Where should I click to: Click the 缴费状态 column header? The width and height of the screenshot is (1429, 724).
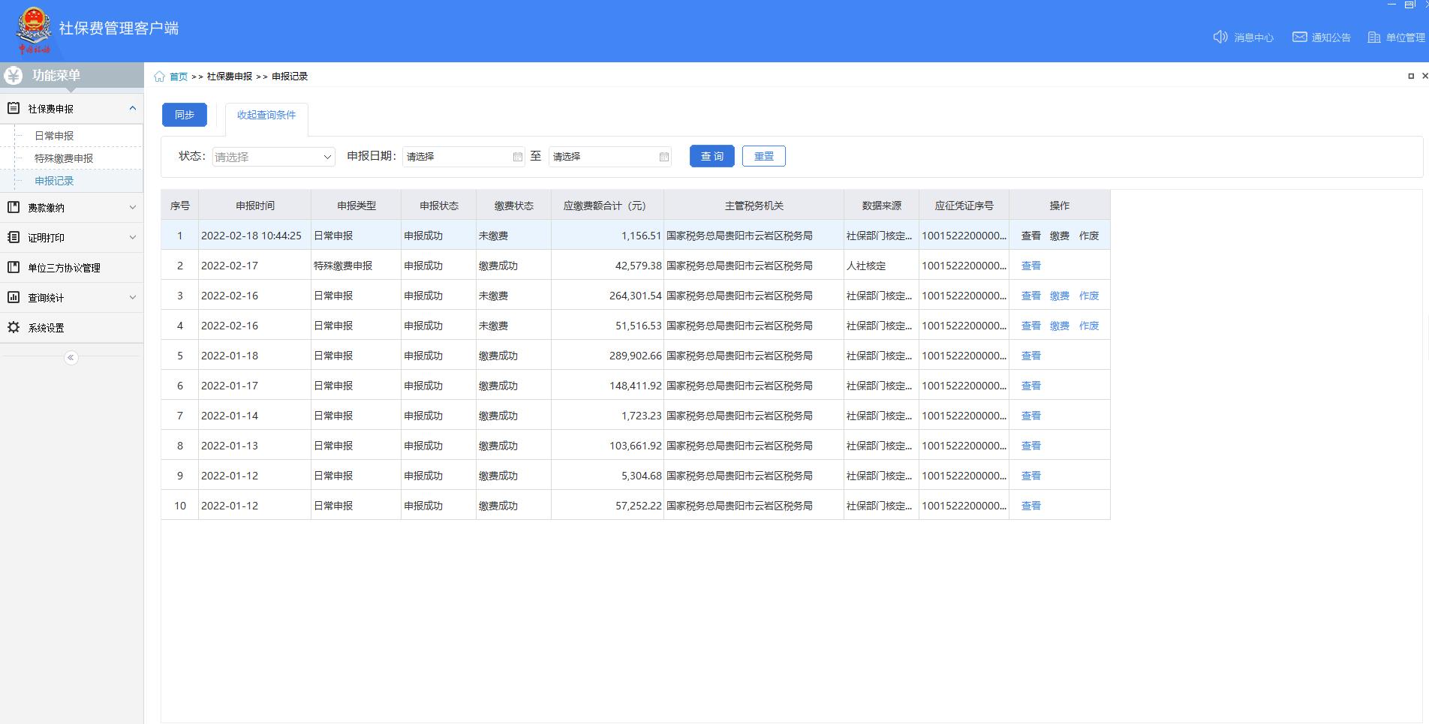(514, 206)
